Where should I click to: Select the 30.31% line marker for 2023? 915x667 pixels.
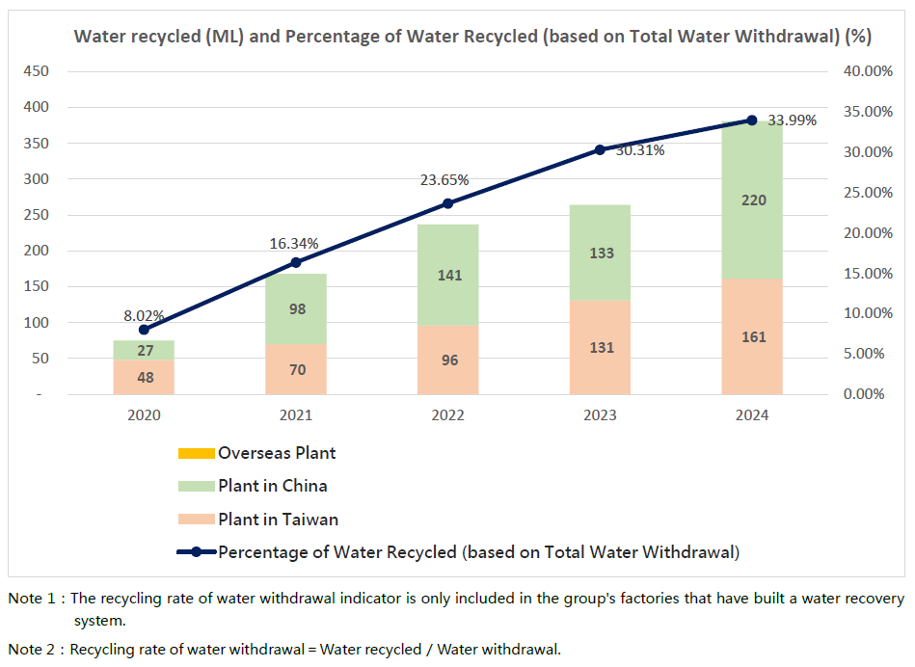(x=600, y=149)
